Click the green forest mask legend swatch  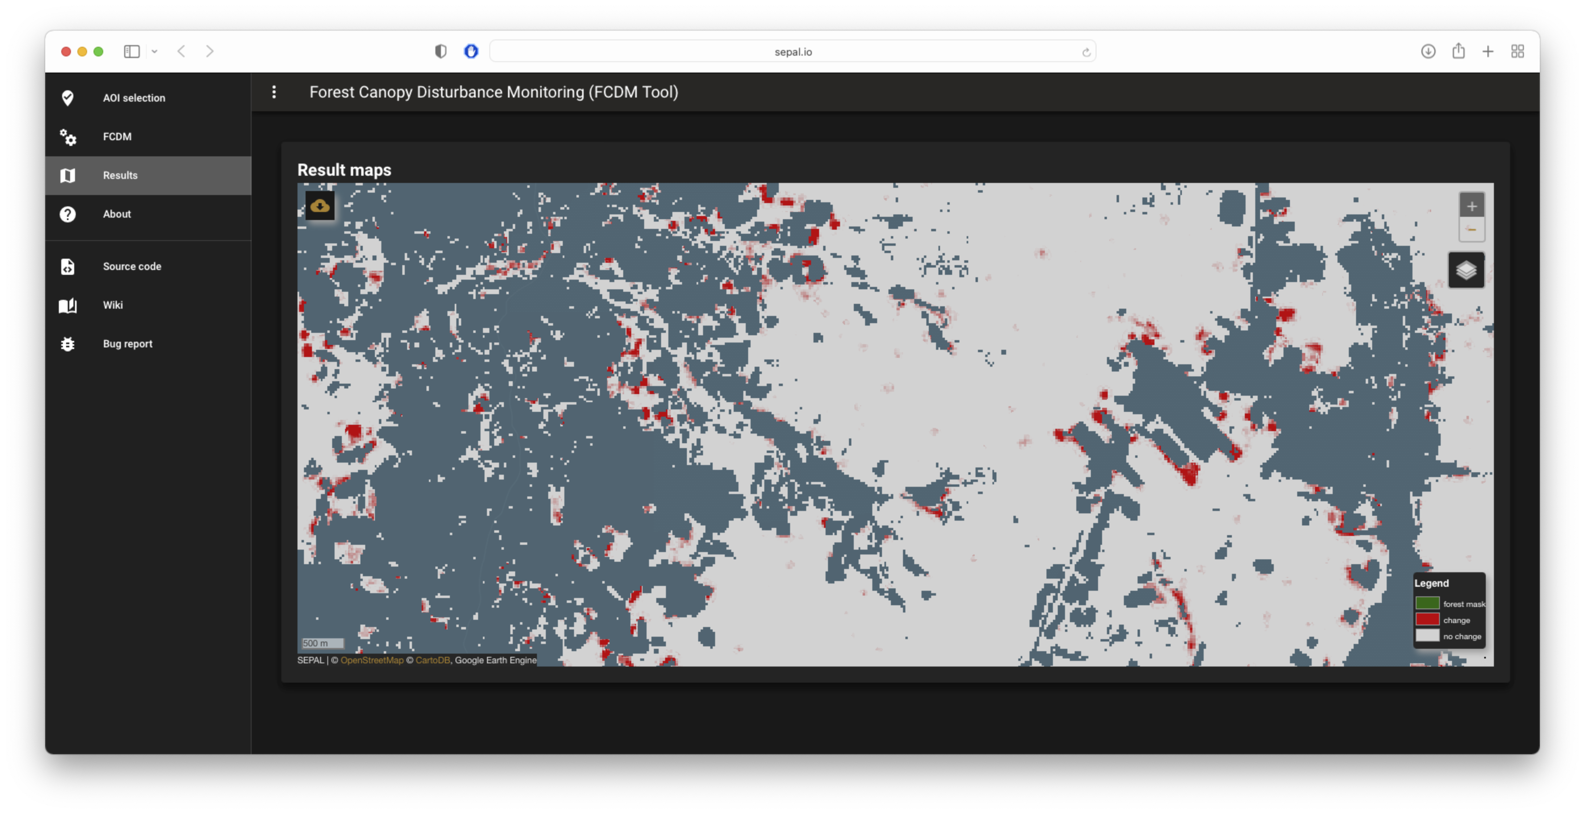click(x=1427, y=604)
